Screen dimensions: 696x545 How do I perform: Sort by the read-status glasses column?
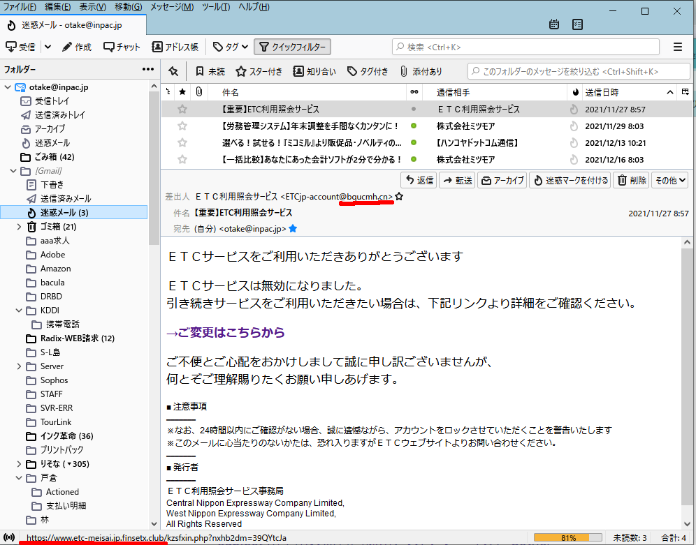(414, 92)
